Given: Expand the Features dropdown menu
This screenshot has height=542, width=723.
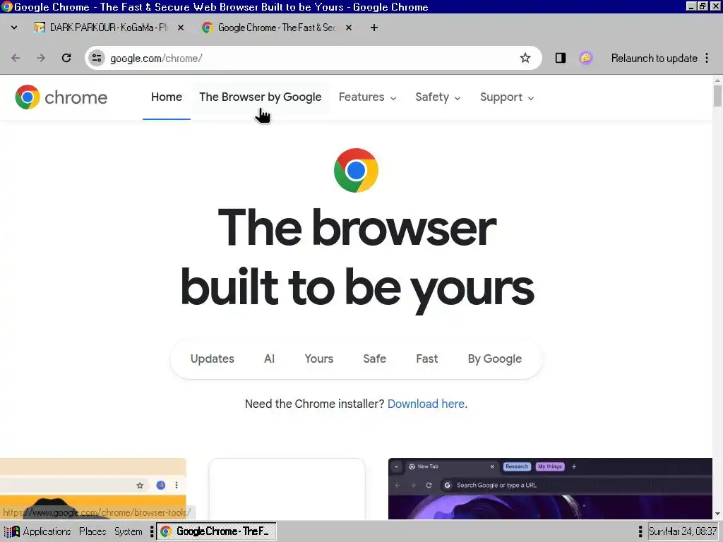Looking at the screenshot, I should point(367,97).
